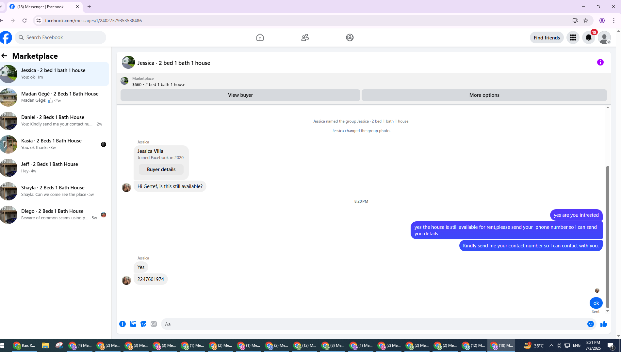The height and width of the screenshot is (352, 621).
Task: Open Kasia 2 Beds 1 Bath conversation
Action: point(54,144)
